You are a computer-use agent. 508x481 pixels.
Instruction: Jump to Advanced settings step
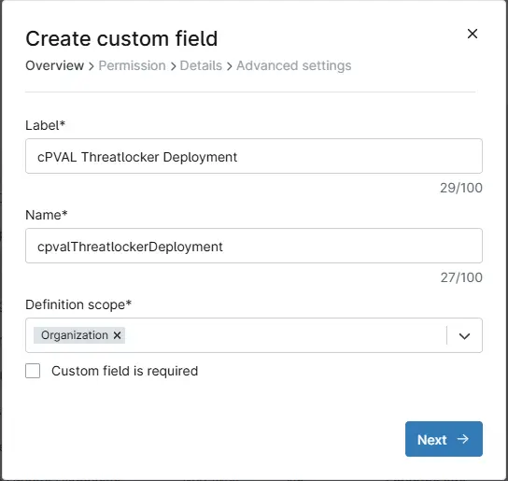coord(294,65)
